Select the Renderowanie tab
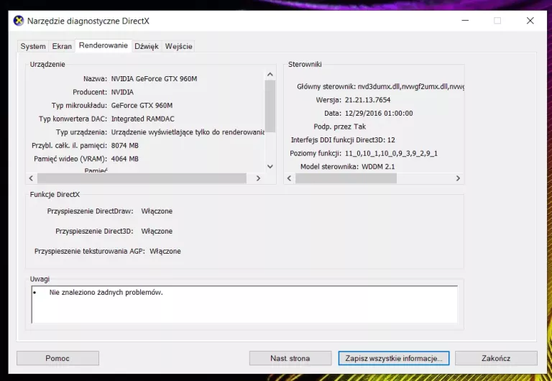552x381 pixels. [103, 45]
